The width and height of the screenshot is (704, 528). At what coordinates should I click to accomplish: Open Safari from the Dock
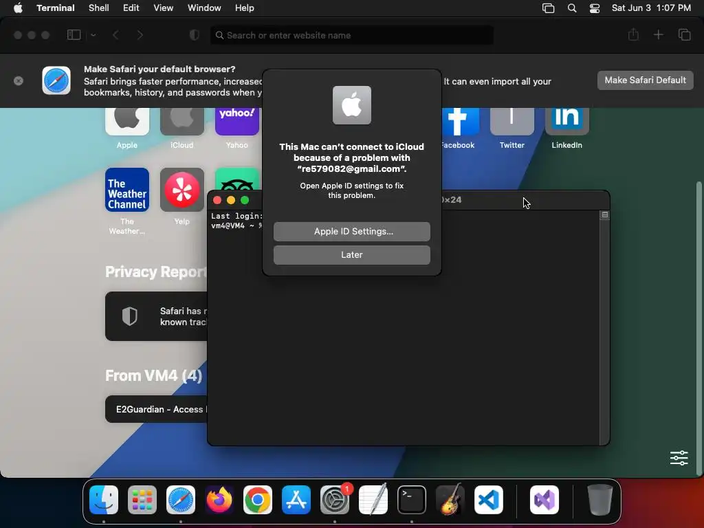coord(181,500)
